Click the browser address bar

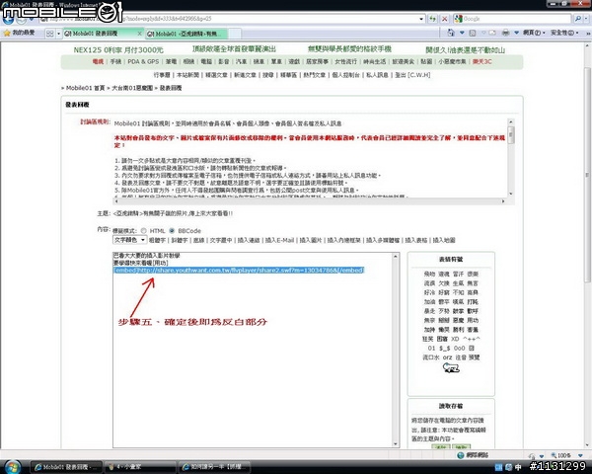coord(230,19)
